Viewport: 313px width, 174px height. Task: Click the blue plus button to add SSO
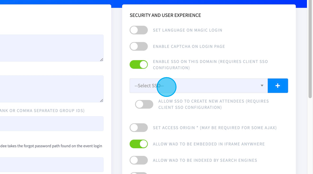[x=278, y=86]
